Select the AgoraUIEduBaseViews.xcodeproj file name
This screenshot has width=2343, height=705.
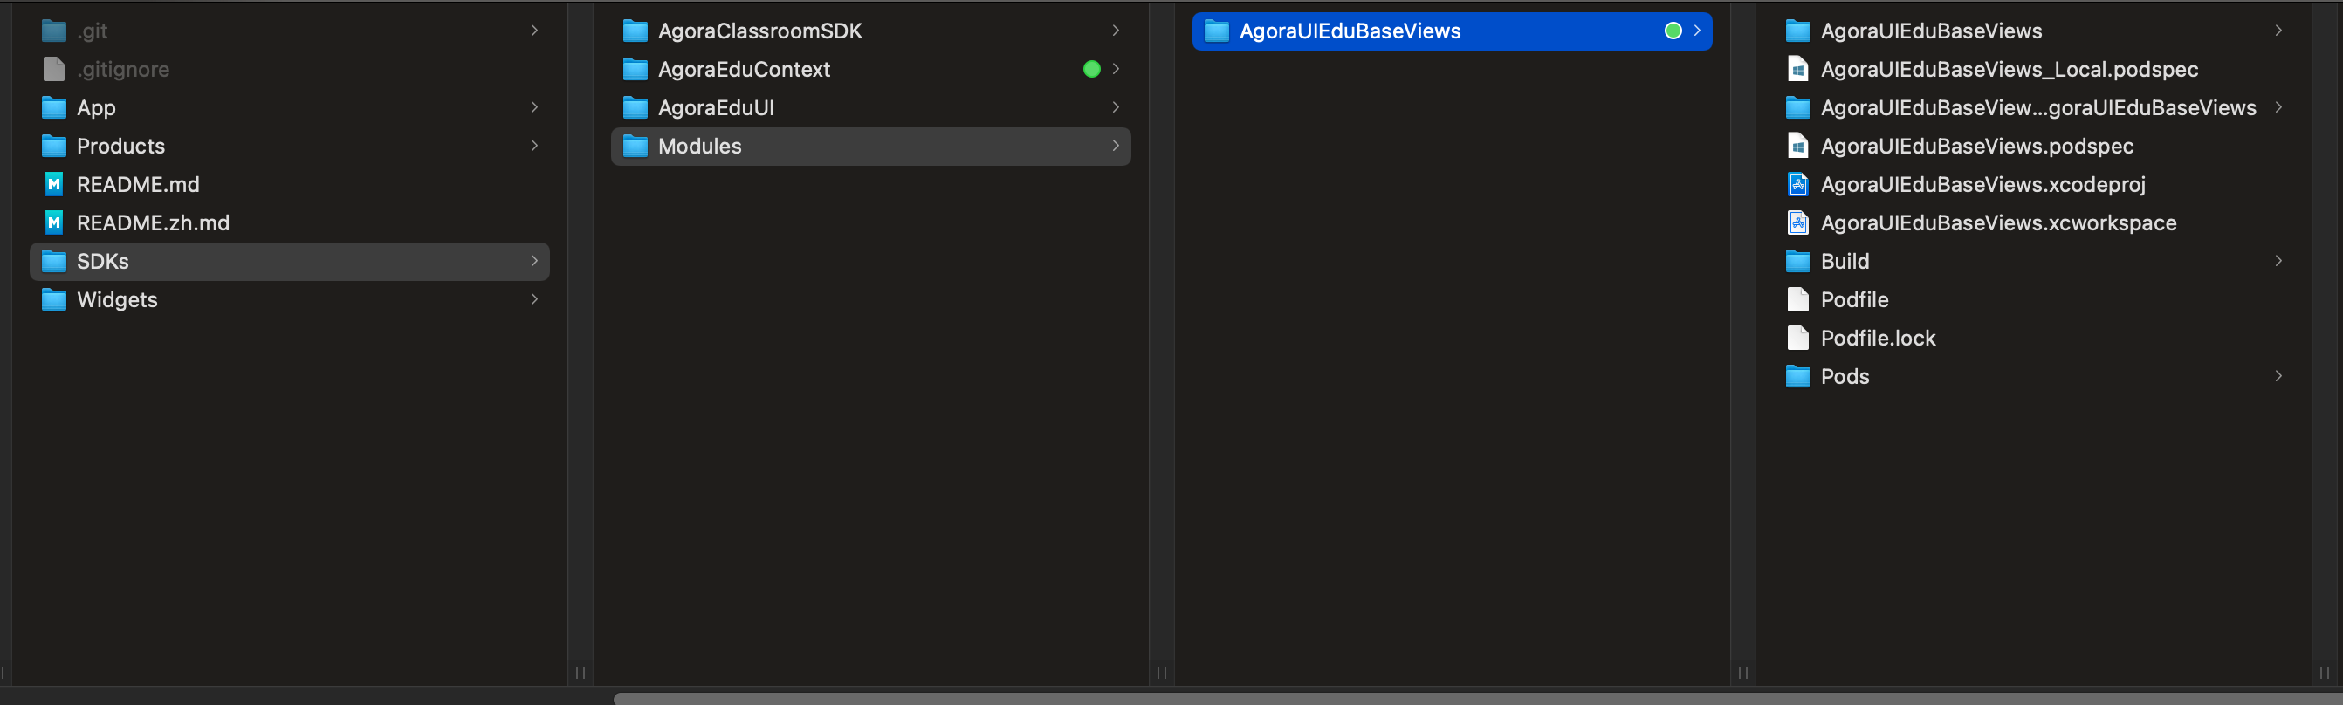1982,185
